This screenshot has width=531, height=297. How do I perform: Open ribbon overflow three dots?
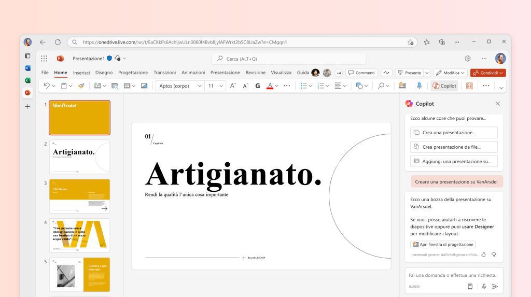coord(486,86)
